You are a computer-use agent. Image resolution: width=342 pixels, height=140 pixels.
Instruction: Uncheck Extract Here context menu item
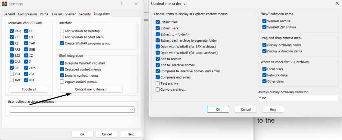click(x=158, y=28)
